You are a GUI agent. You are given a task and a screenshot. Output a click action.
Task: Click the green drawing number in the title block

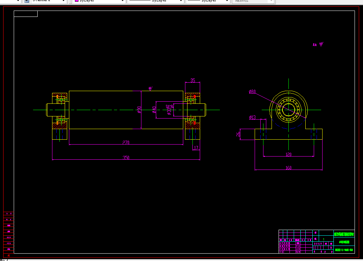(x=344, y=250)
